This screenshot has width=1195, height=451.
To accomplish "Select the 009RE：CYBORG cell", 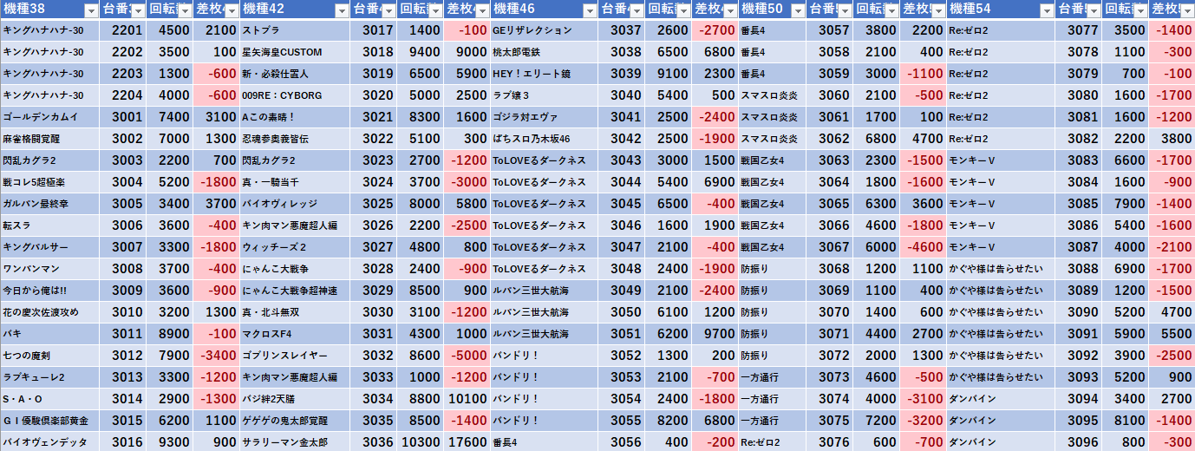I will coord(295,95).
